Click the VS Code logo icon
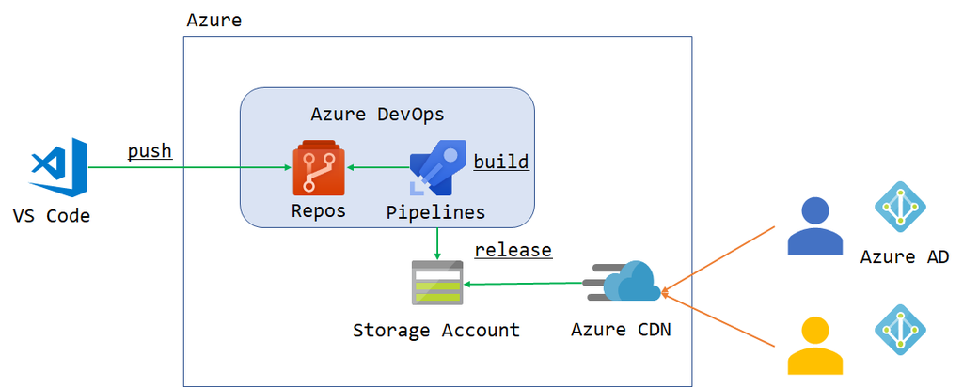 click(59, 167)
